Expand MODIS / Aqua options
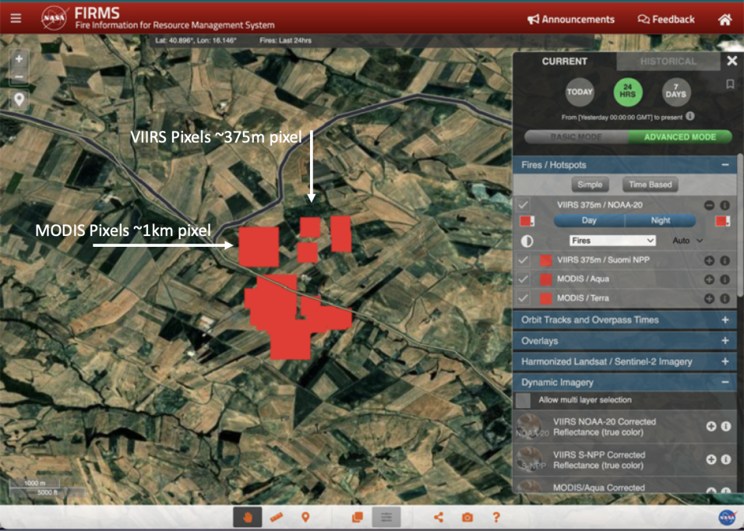Viewport: 744px width, 531px height. click(709, 280)
